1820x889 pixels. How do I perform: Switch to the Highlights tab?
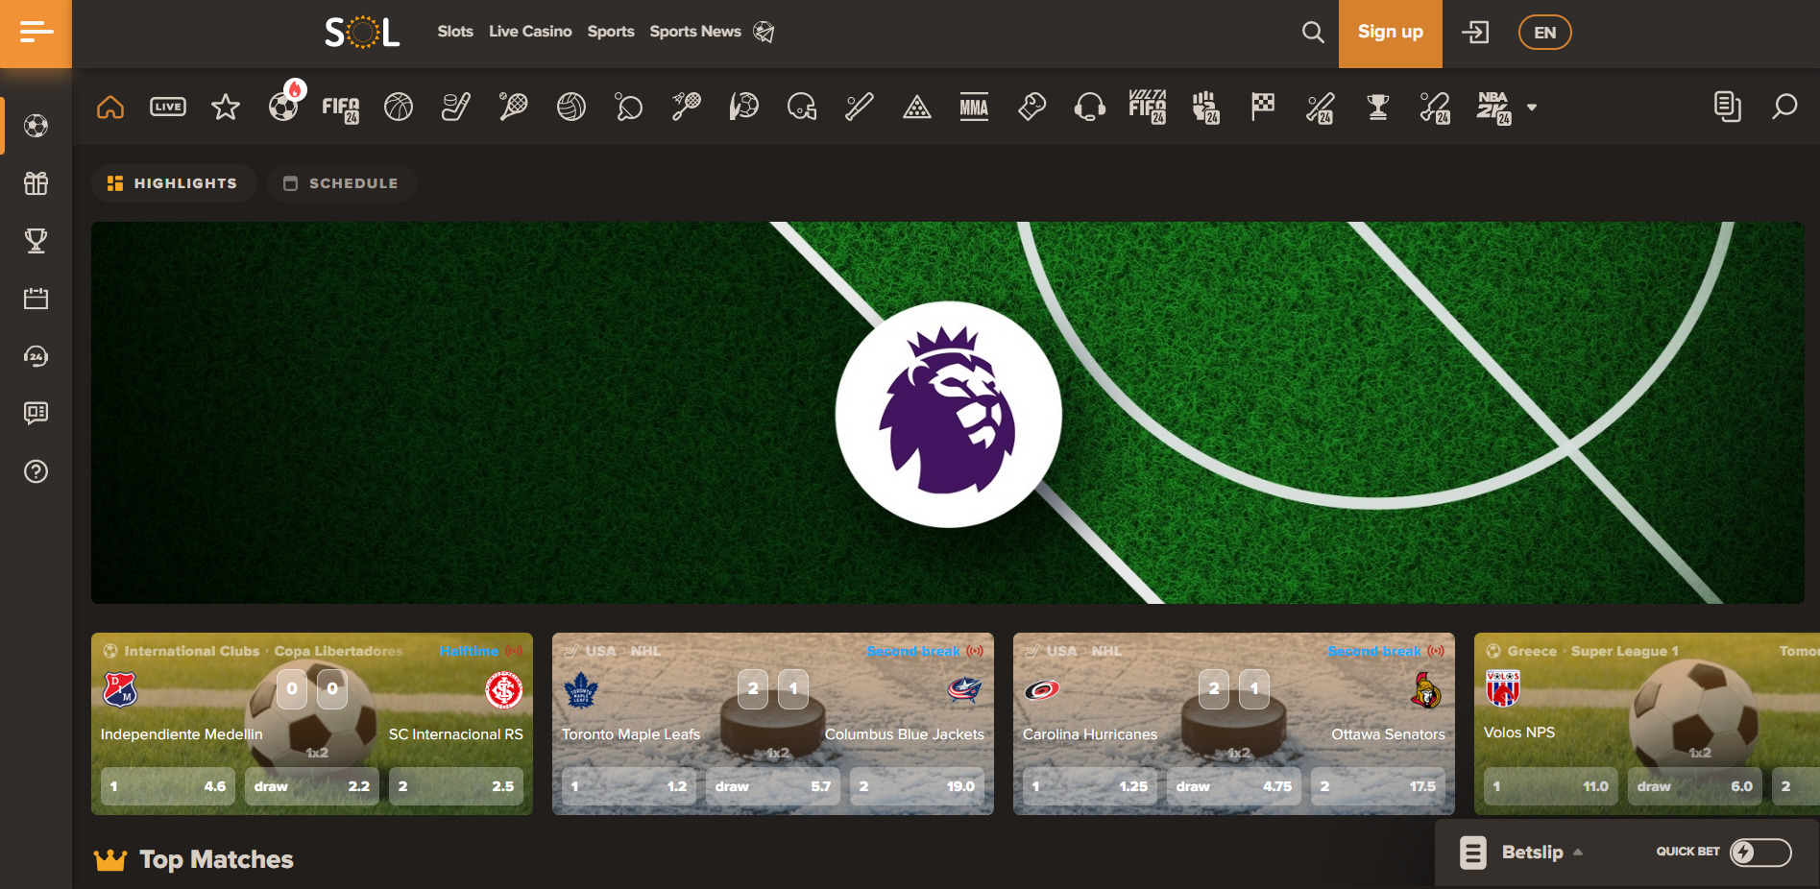click(x=174, y=183)
